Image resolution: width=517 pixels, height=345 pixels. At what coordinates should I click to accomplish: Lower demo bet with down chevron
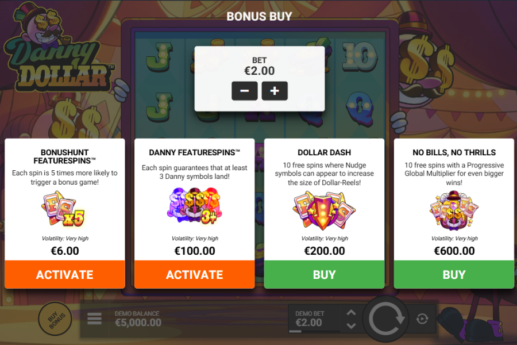(351, 325)
